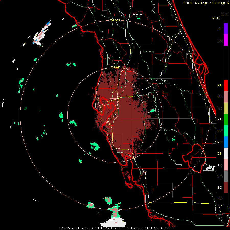230x230 pixels.
Task: Click the "RF" legend label
Action: pos(219,29)
